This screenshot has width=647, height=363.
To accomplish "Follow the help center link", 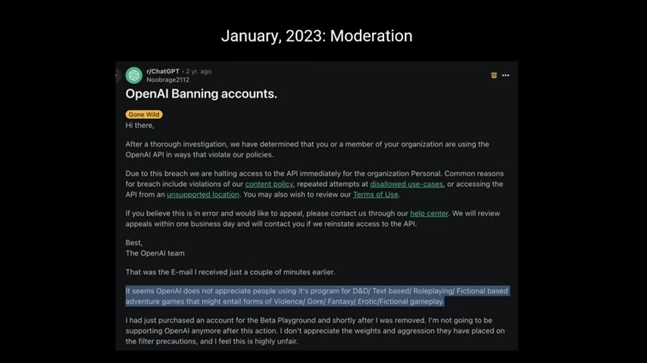I will (x=429, y=213).
